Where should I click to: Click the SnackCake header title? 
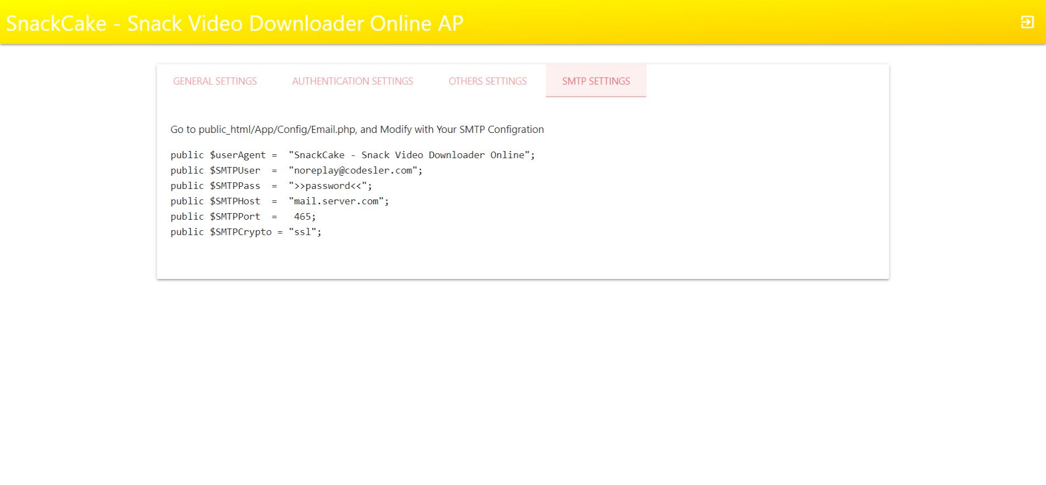point(235,23)
